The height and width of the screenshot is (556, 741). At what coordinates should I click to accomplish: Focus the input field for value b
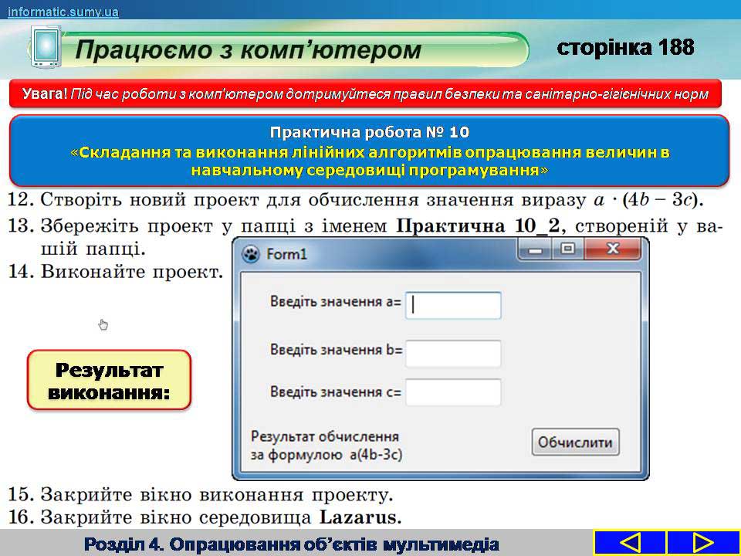(x=453, y=354)
